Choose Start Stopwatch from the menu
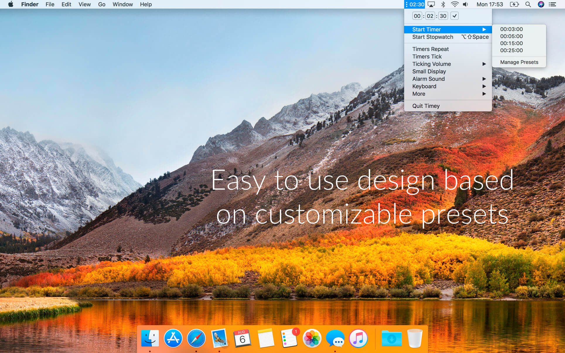 (x=433, y=37)
